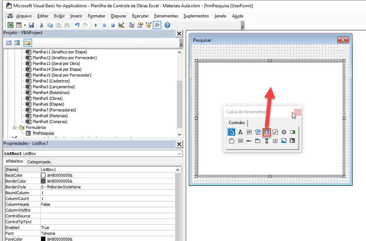Toggle folders view in the Project panel

pyautogui.click(x=28, y=43)
